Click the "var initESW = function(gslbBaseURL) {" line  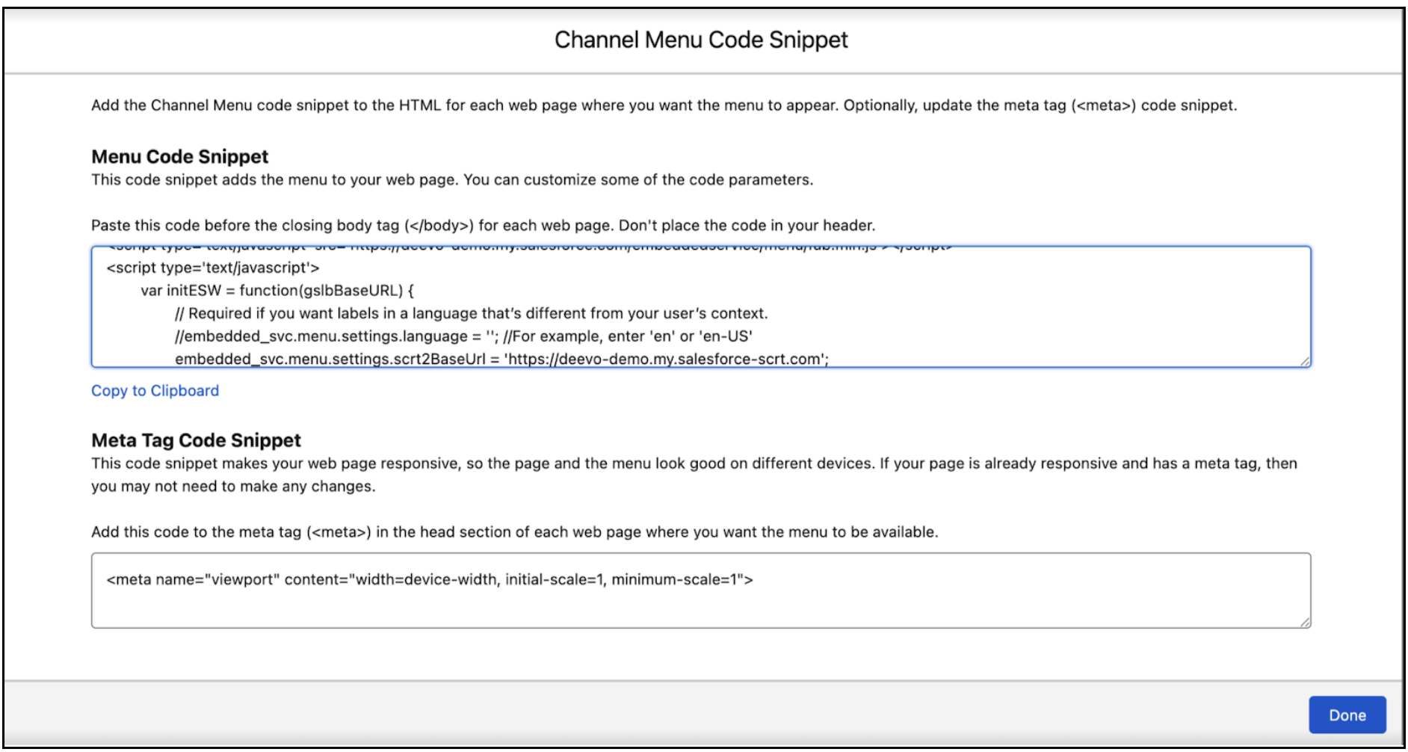[x=277, y=290]
